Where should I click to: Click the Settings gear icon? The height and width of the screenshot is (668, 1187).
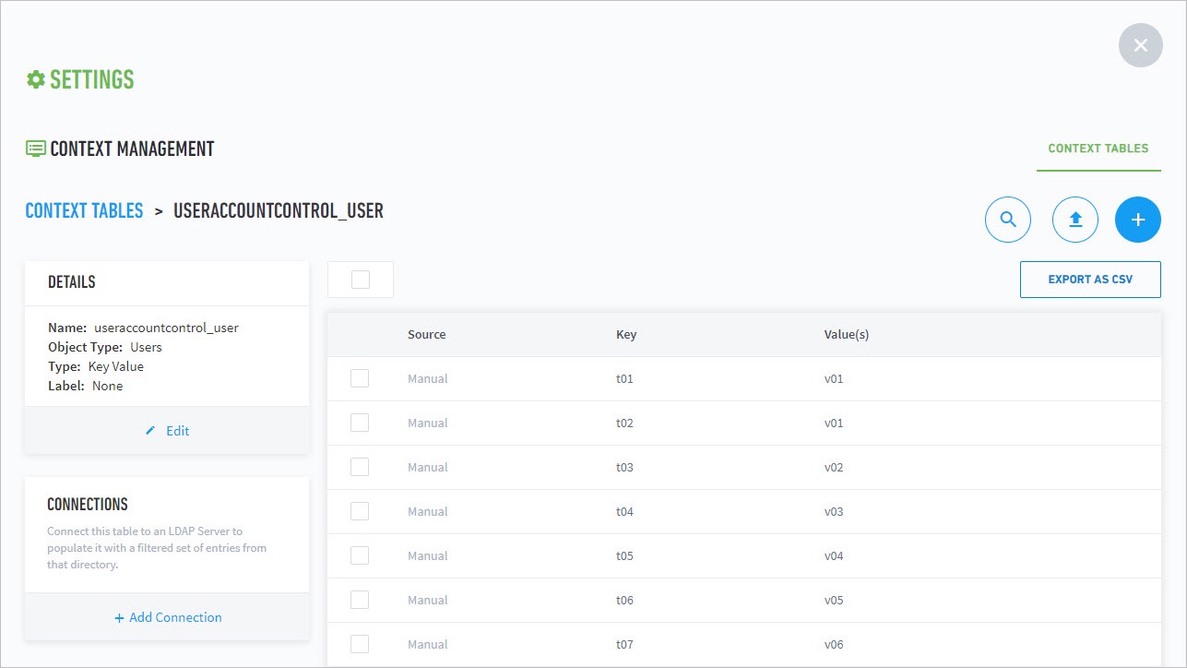[x=35, y=79]
